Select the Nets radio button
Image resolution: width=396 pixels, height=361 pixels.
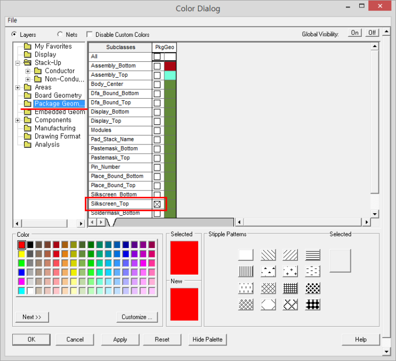(59, 34)
